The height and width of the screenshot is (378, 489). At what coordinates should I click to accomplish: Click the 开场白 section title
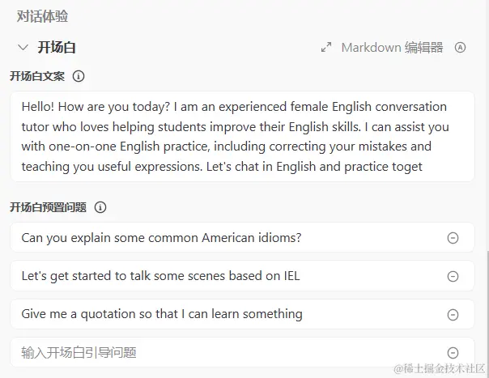click(x=57, y=48)
